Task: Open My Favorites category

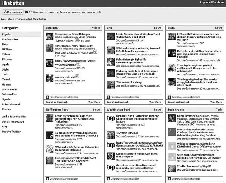Action: (x=10, y=39)
